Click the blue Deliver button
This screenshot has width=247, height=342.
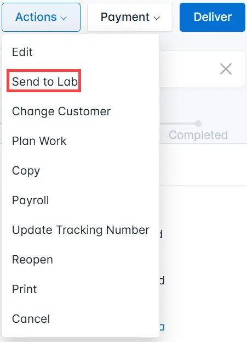click(x=212, y=17)
